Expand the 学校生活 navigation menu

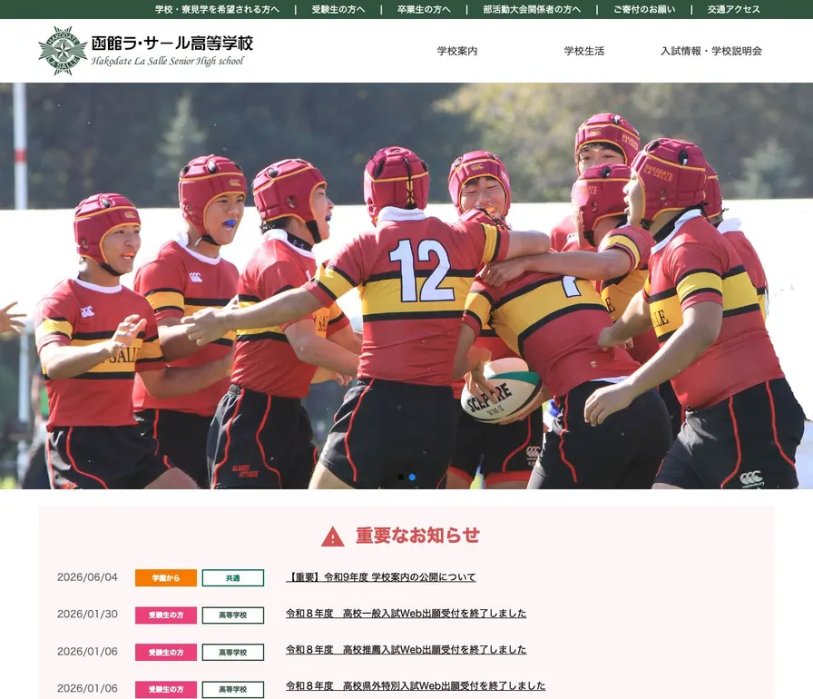click(583, 51)
